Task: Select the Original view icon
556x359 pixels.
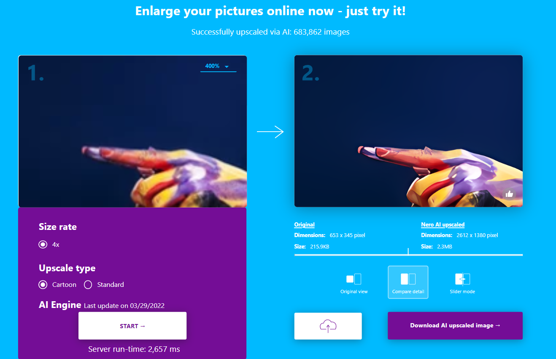Action: (x=354, y=279)
